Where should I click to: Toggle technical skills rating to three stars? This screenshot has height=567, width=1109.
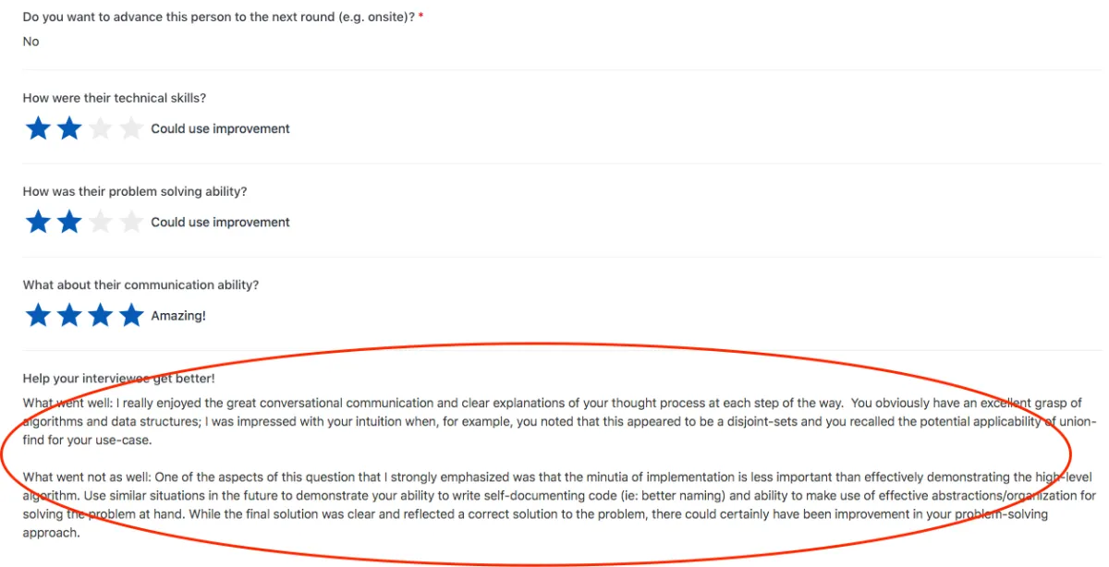(x=101, y=128)
